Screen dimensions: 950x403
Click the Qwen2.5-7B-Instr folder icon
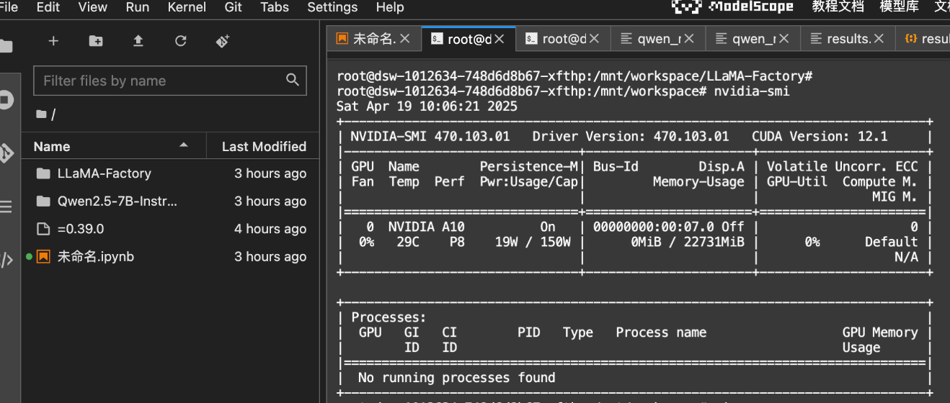[43, 201]
